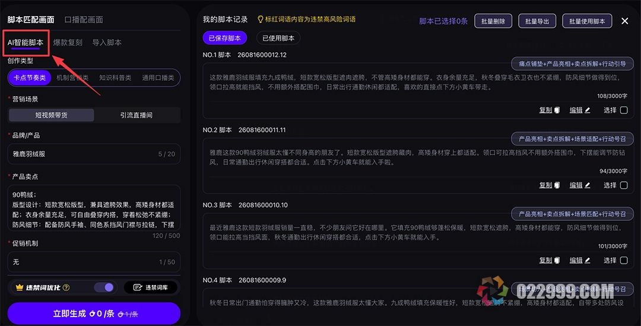Click the 品牌/产品 input field
This screenshot has width=641, height=326.
[94, 154]
